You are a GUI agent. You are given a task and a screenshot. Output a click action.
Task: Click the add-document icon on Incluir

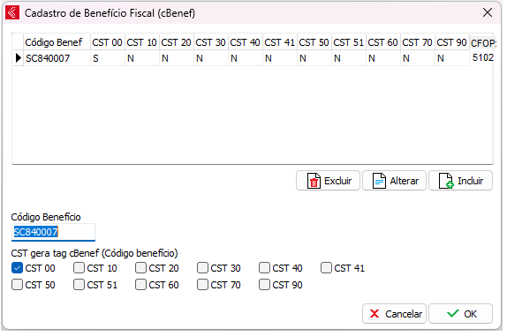[x=446, y=181]
